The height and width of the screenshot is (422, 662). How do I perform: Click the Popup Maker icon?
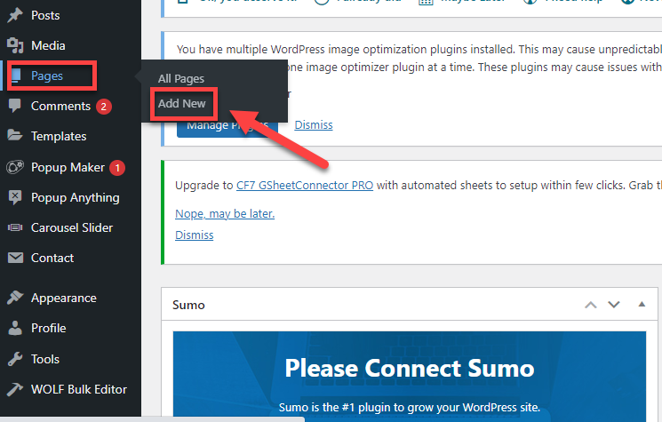tap(15, 167)
